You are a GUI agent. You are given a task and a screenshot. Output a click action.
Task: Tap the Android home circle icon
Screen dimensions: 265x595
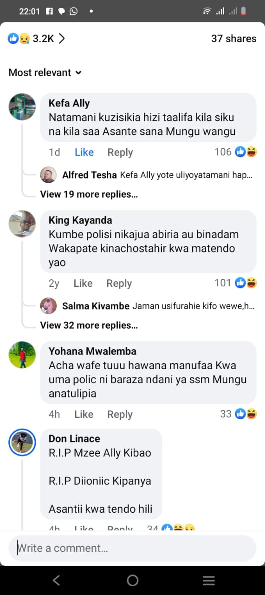tap(133, 580)
